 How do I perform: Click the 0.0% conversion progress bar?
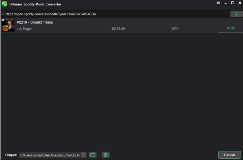pos(230,32)
